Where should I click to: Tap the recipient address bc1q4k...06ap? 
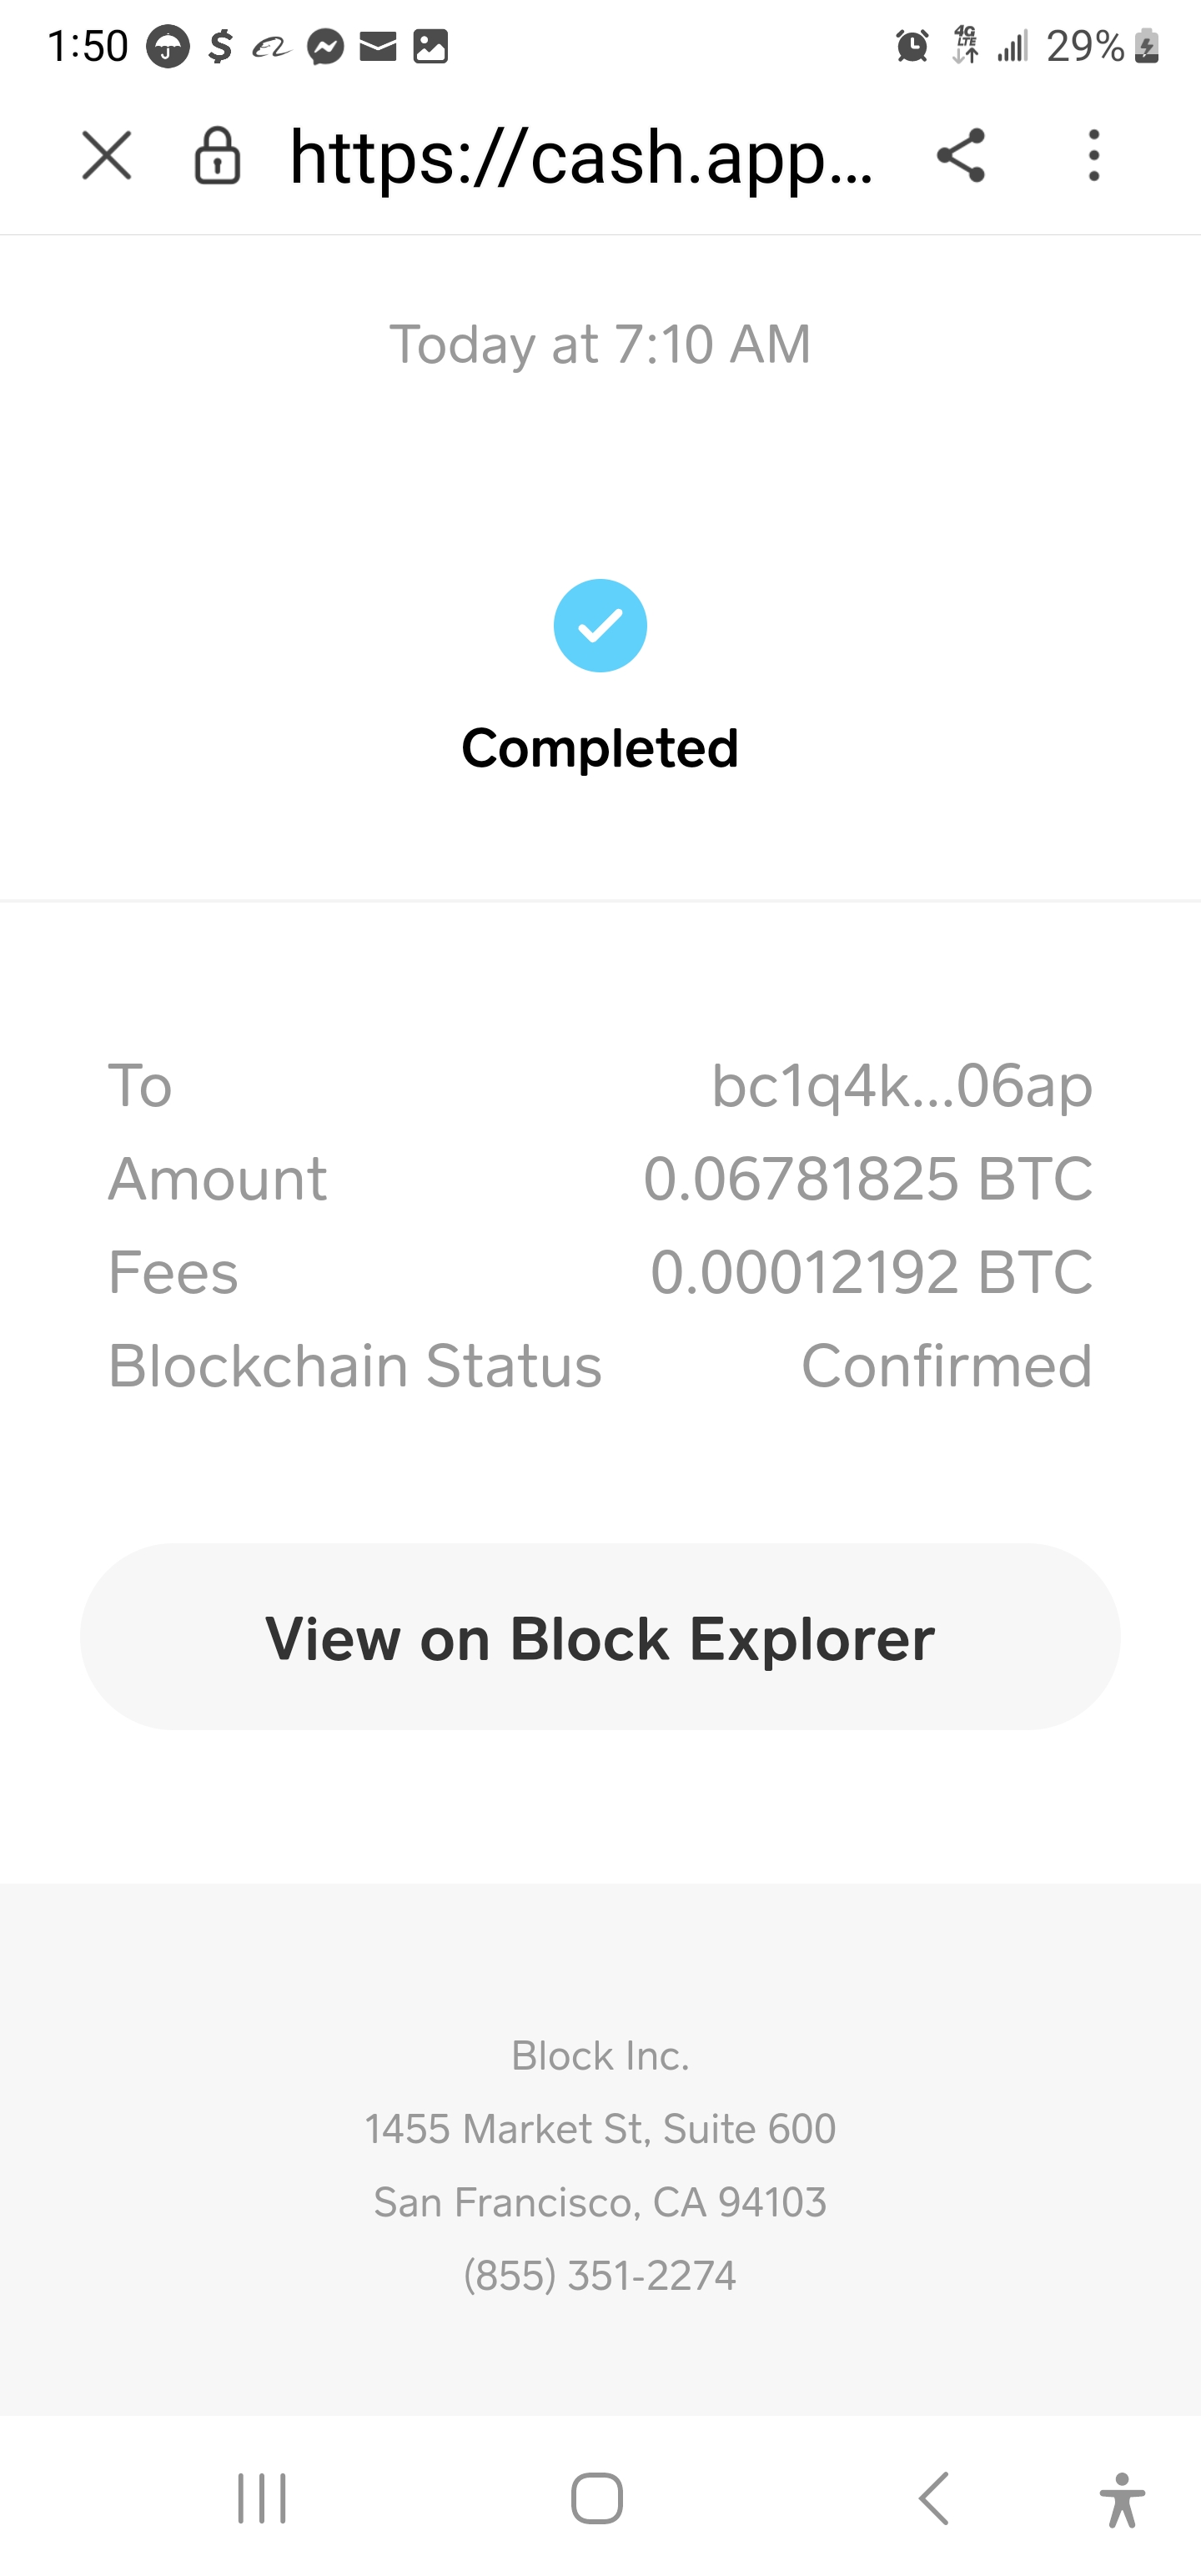(901, 1086)
